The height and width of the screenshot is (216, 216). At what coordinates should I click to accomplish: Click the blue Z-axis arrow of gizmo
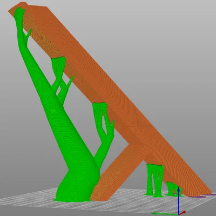coord(178,200)
